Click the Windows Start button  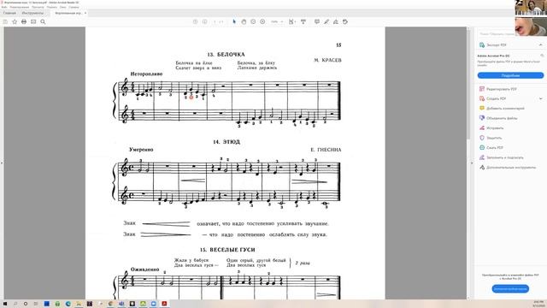(5, 304)
